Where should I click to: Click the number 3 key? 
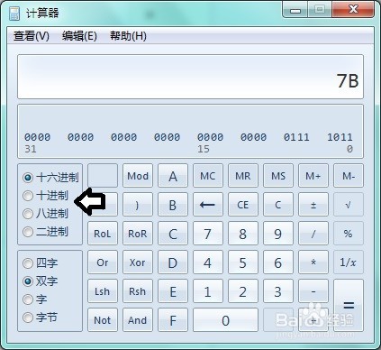point(278,291)
